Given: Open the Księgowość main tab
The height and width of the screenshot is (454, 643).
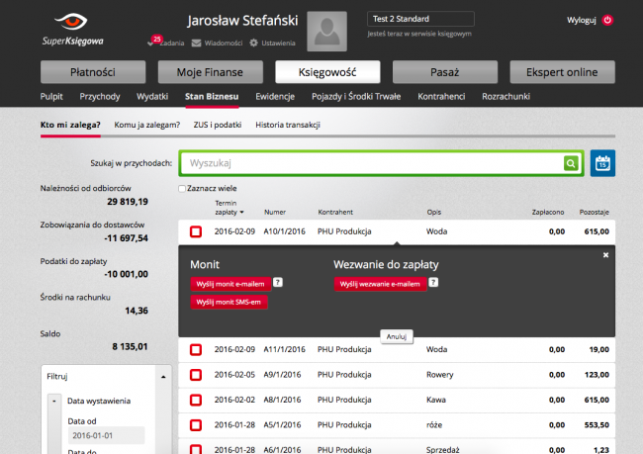Looking at the screenshot, I should [x=327, y=72].
